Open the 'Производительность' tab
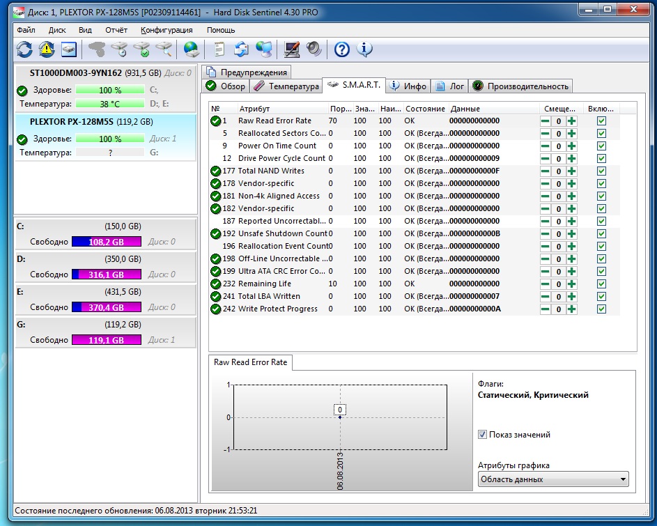This screenshot has width=657, height=526. point(520,86)
